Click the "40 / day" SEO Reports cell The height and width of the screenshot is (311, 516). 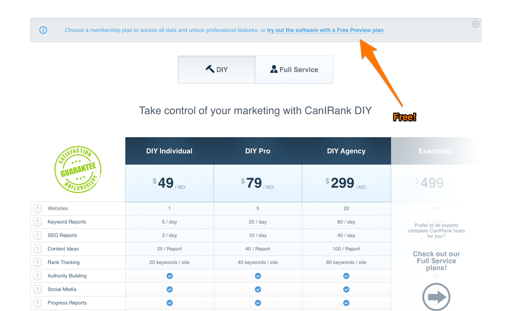coord(346,235)
